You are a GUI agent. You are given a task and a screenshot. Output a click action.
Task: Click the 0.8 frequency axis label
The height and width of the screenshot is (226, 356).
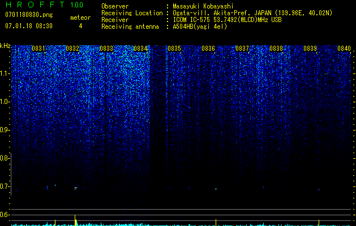click(5, 158)
